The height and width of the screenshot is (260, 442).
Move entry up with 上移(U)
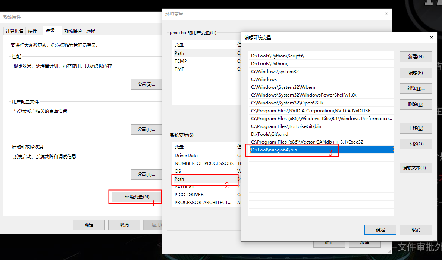coord(416,128)
